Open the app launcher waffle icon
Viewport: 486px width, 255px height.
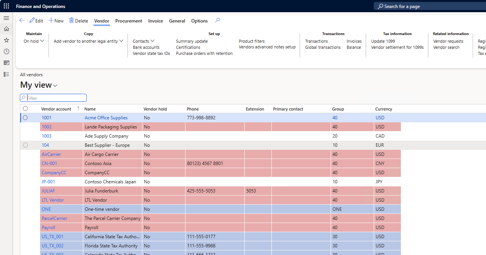pos(6,6)
